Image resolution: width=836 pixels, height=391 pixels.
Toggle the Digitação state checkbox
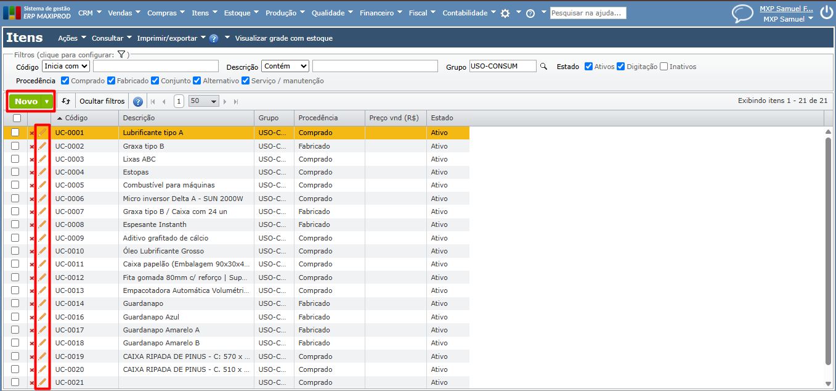(x=621, y=67)
